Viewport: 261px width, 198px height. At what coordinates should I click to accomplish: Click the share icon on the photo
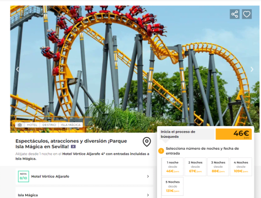[235, 14]
